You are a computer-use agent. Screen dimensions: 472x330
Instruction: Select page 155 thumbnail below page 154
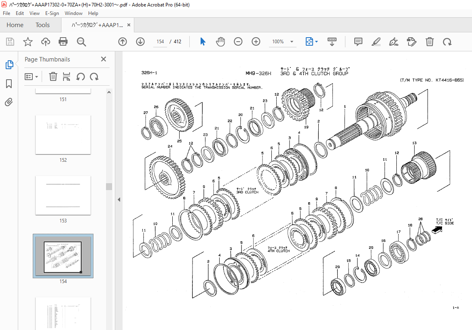[63, 313]
